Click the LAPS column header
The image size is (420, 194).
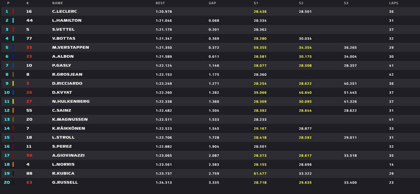tap(393, 3)
